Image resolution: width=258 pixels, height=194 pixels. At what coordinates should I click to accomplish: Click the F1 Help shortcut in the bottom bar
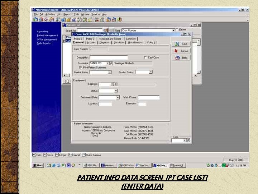(37, 155)
